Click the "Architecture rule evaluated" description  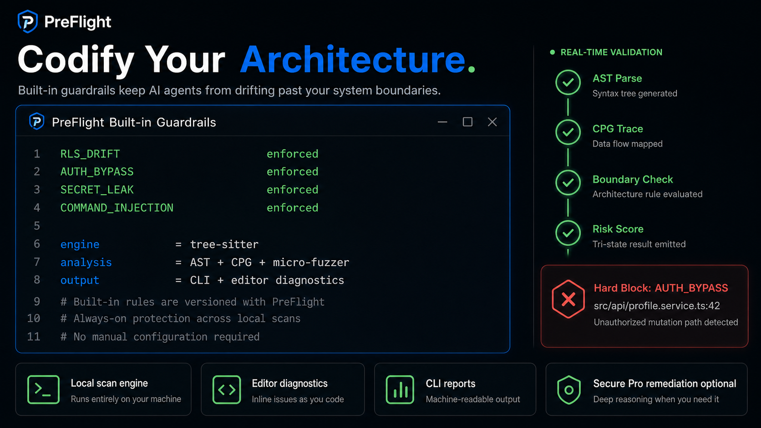647,194
